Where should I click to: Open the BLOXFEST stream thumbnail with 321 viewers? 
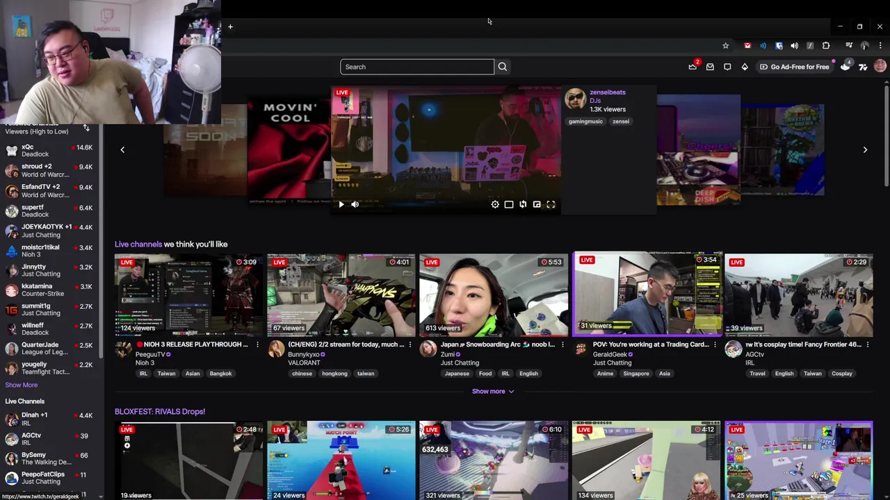click(494, 460)
